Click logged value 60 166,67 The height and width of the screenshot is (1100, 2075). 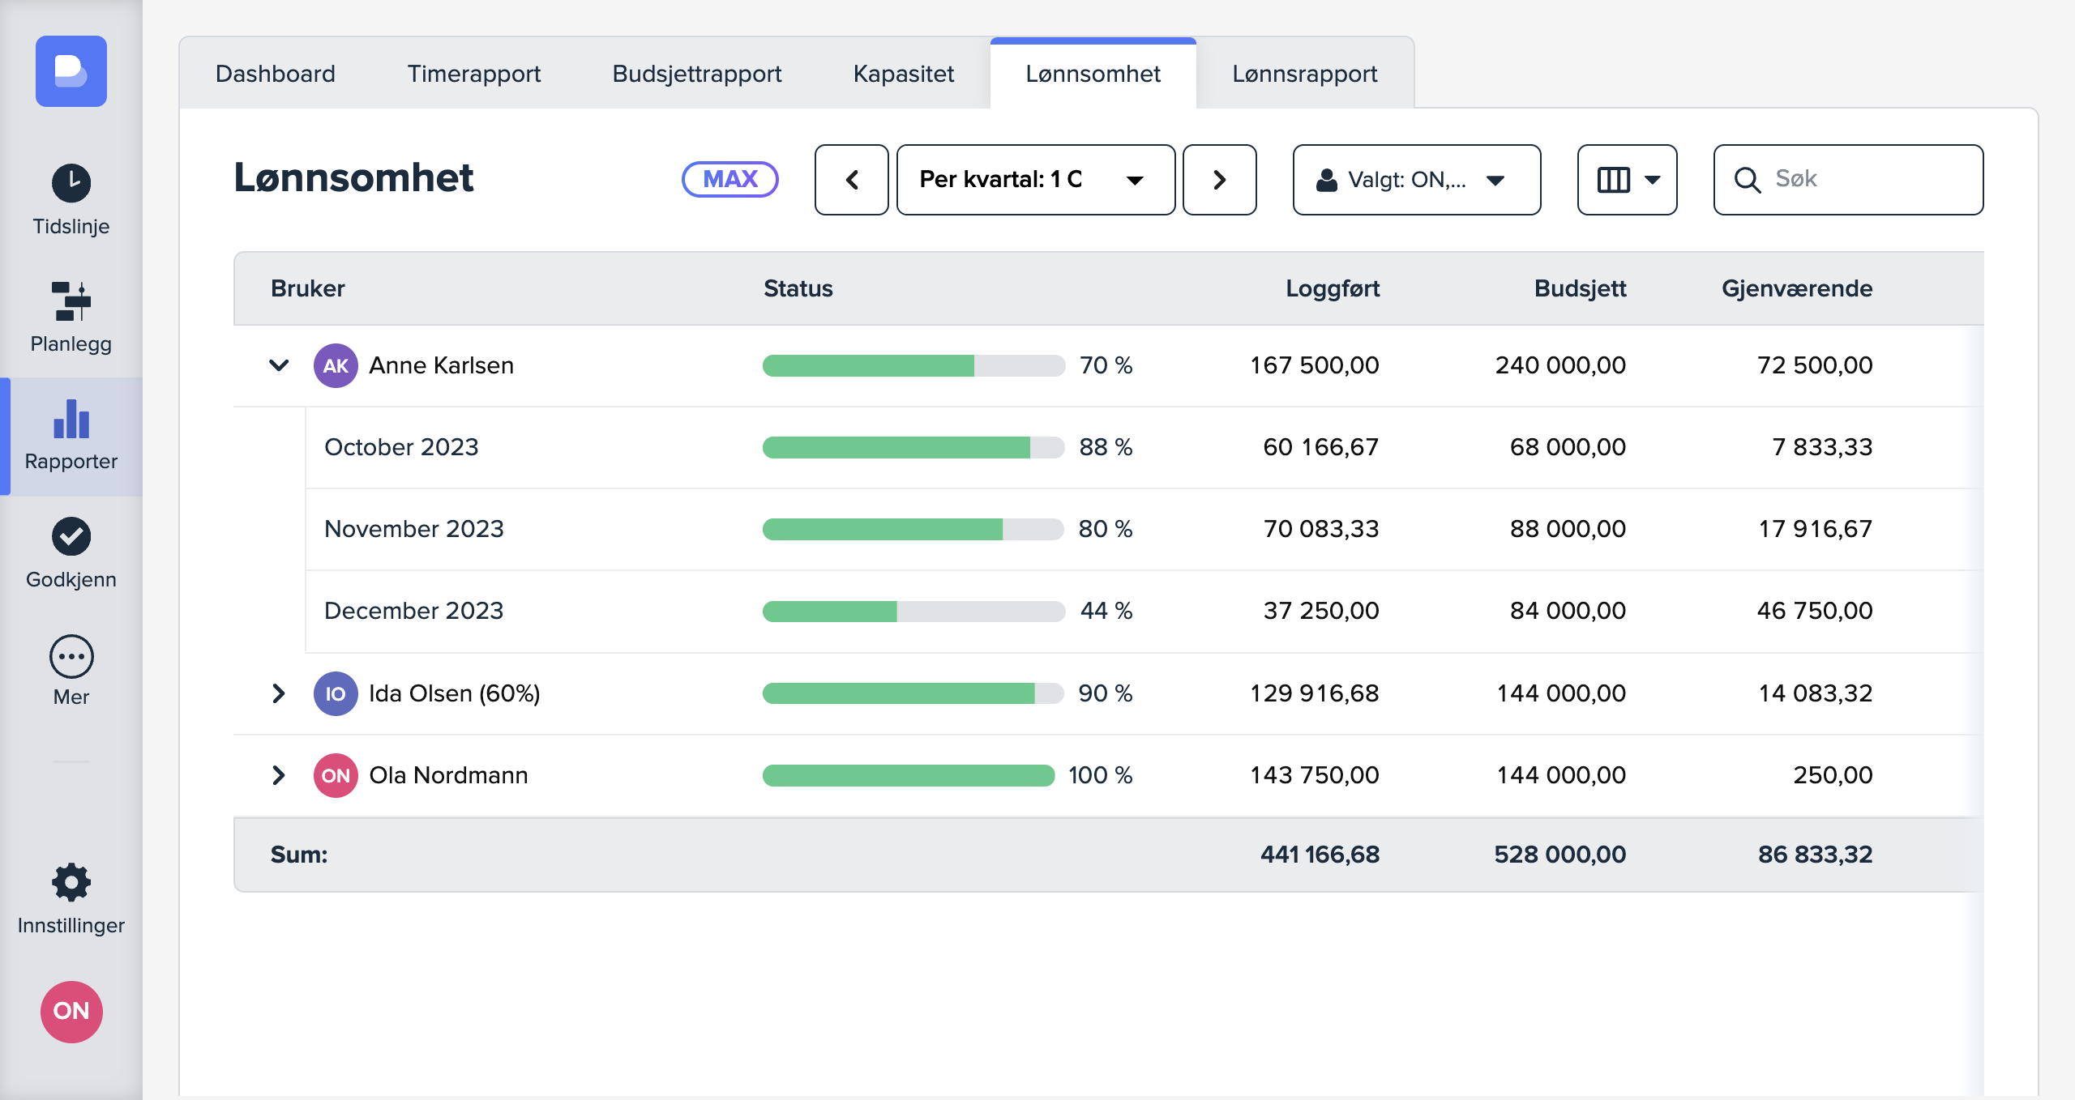1320,447
